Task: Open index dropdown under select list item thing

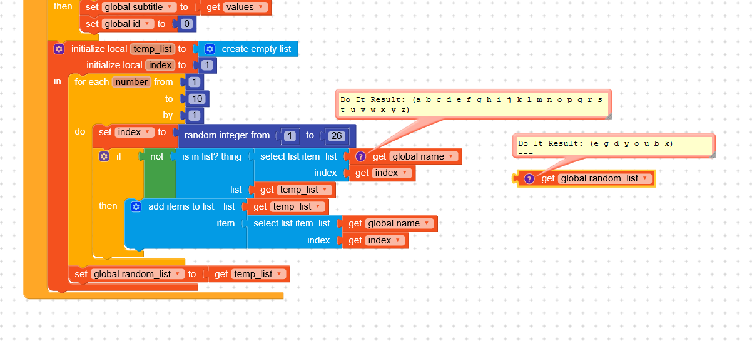Action: pos(392,173)
